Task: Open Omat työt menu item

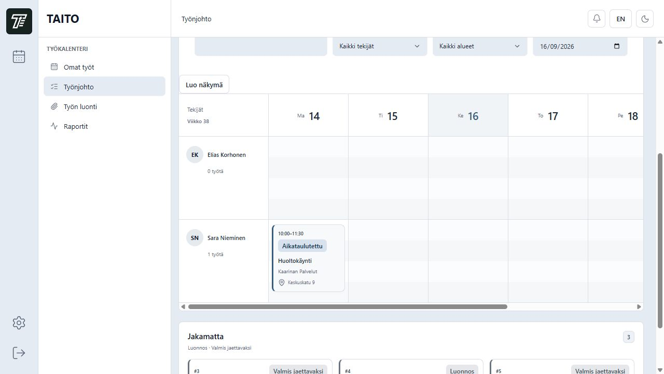Action: point(104,67)
